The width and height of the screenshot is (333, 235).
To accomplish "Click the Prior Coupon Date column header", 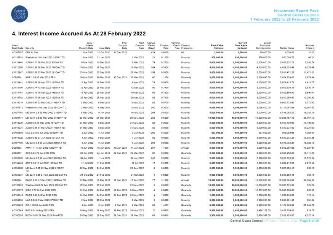I will click(124, 46).
